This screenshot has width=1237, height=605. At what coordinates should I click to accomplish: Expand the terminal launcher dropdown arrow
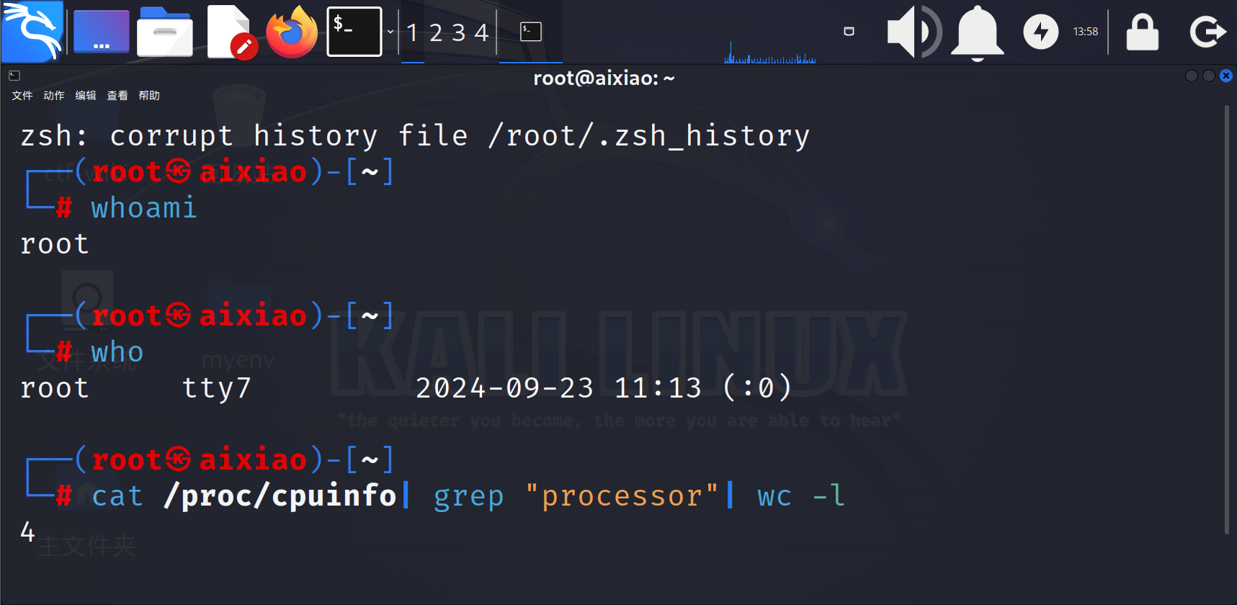point(390,32)
